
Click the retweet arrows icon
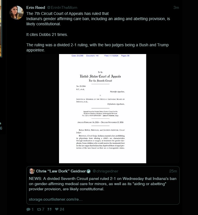click(x=39, y=209)
